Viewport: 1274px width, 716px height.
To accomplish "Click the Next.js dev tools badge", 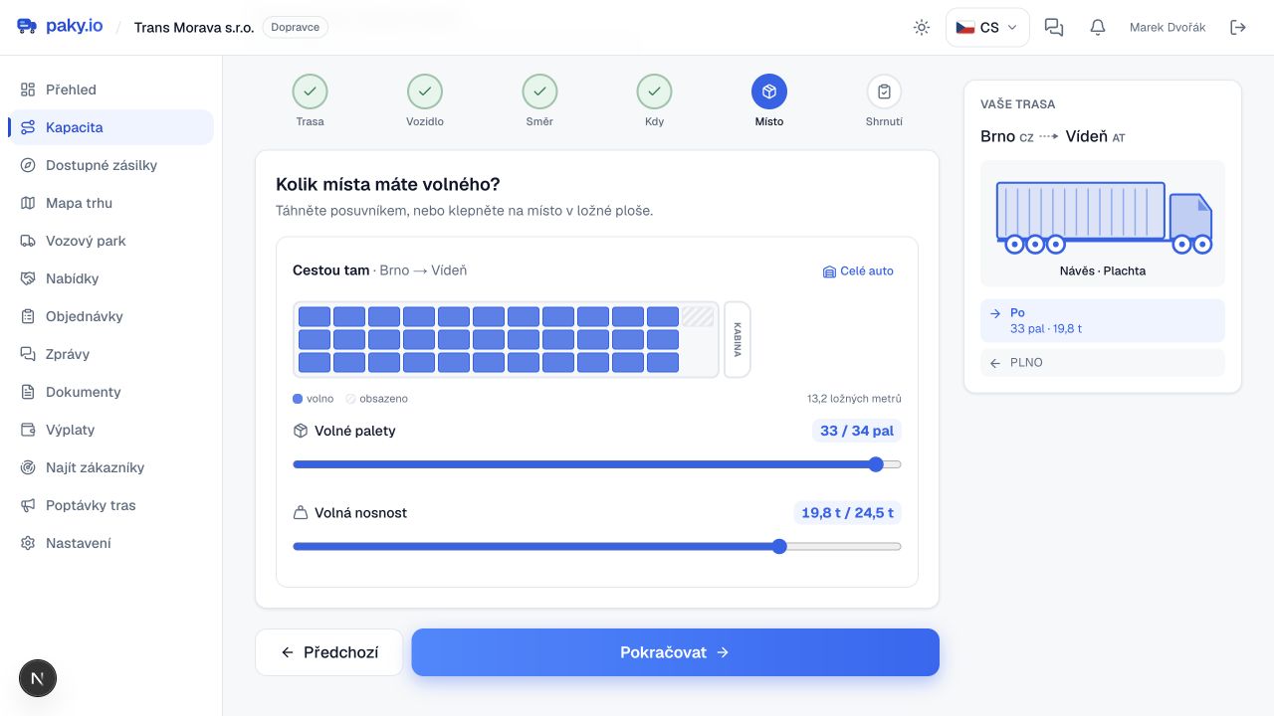I will point(38,678).
